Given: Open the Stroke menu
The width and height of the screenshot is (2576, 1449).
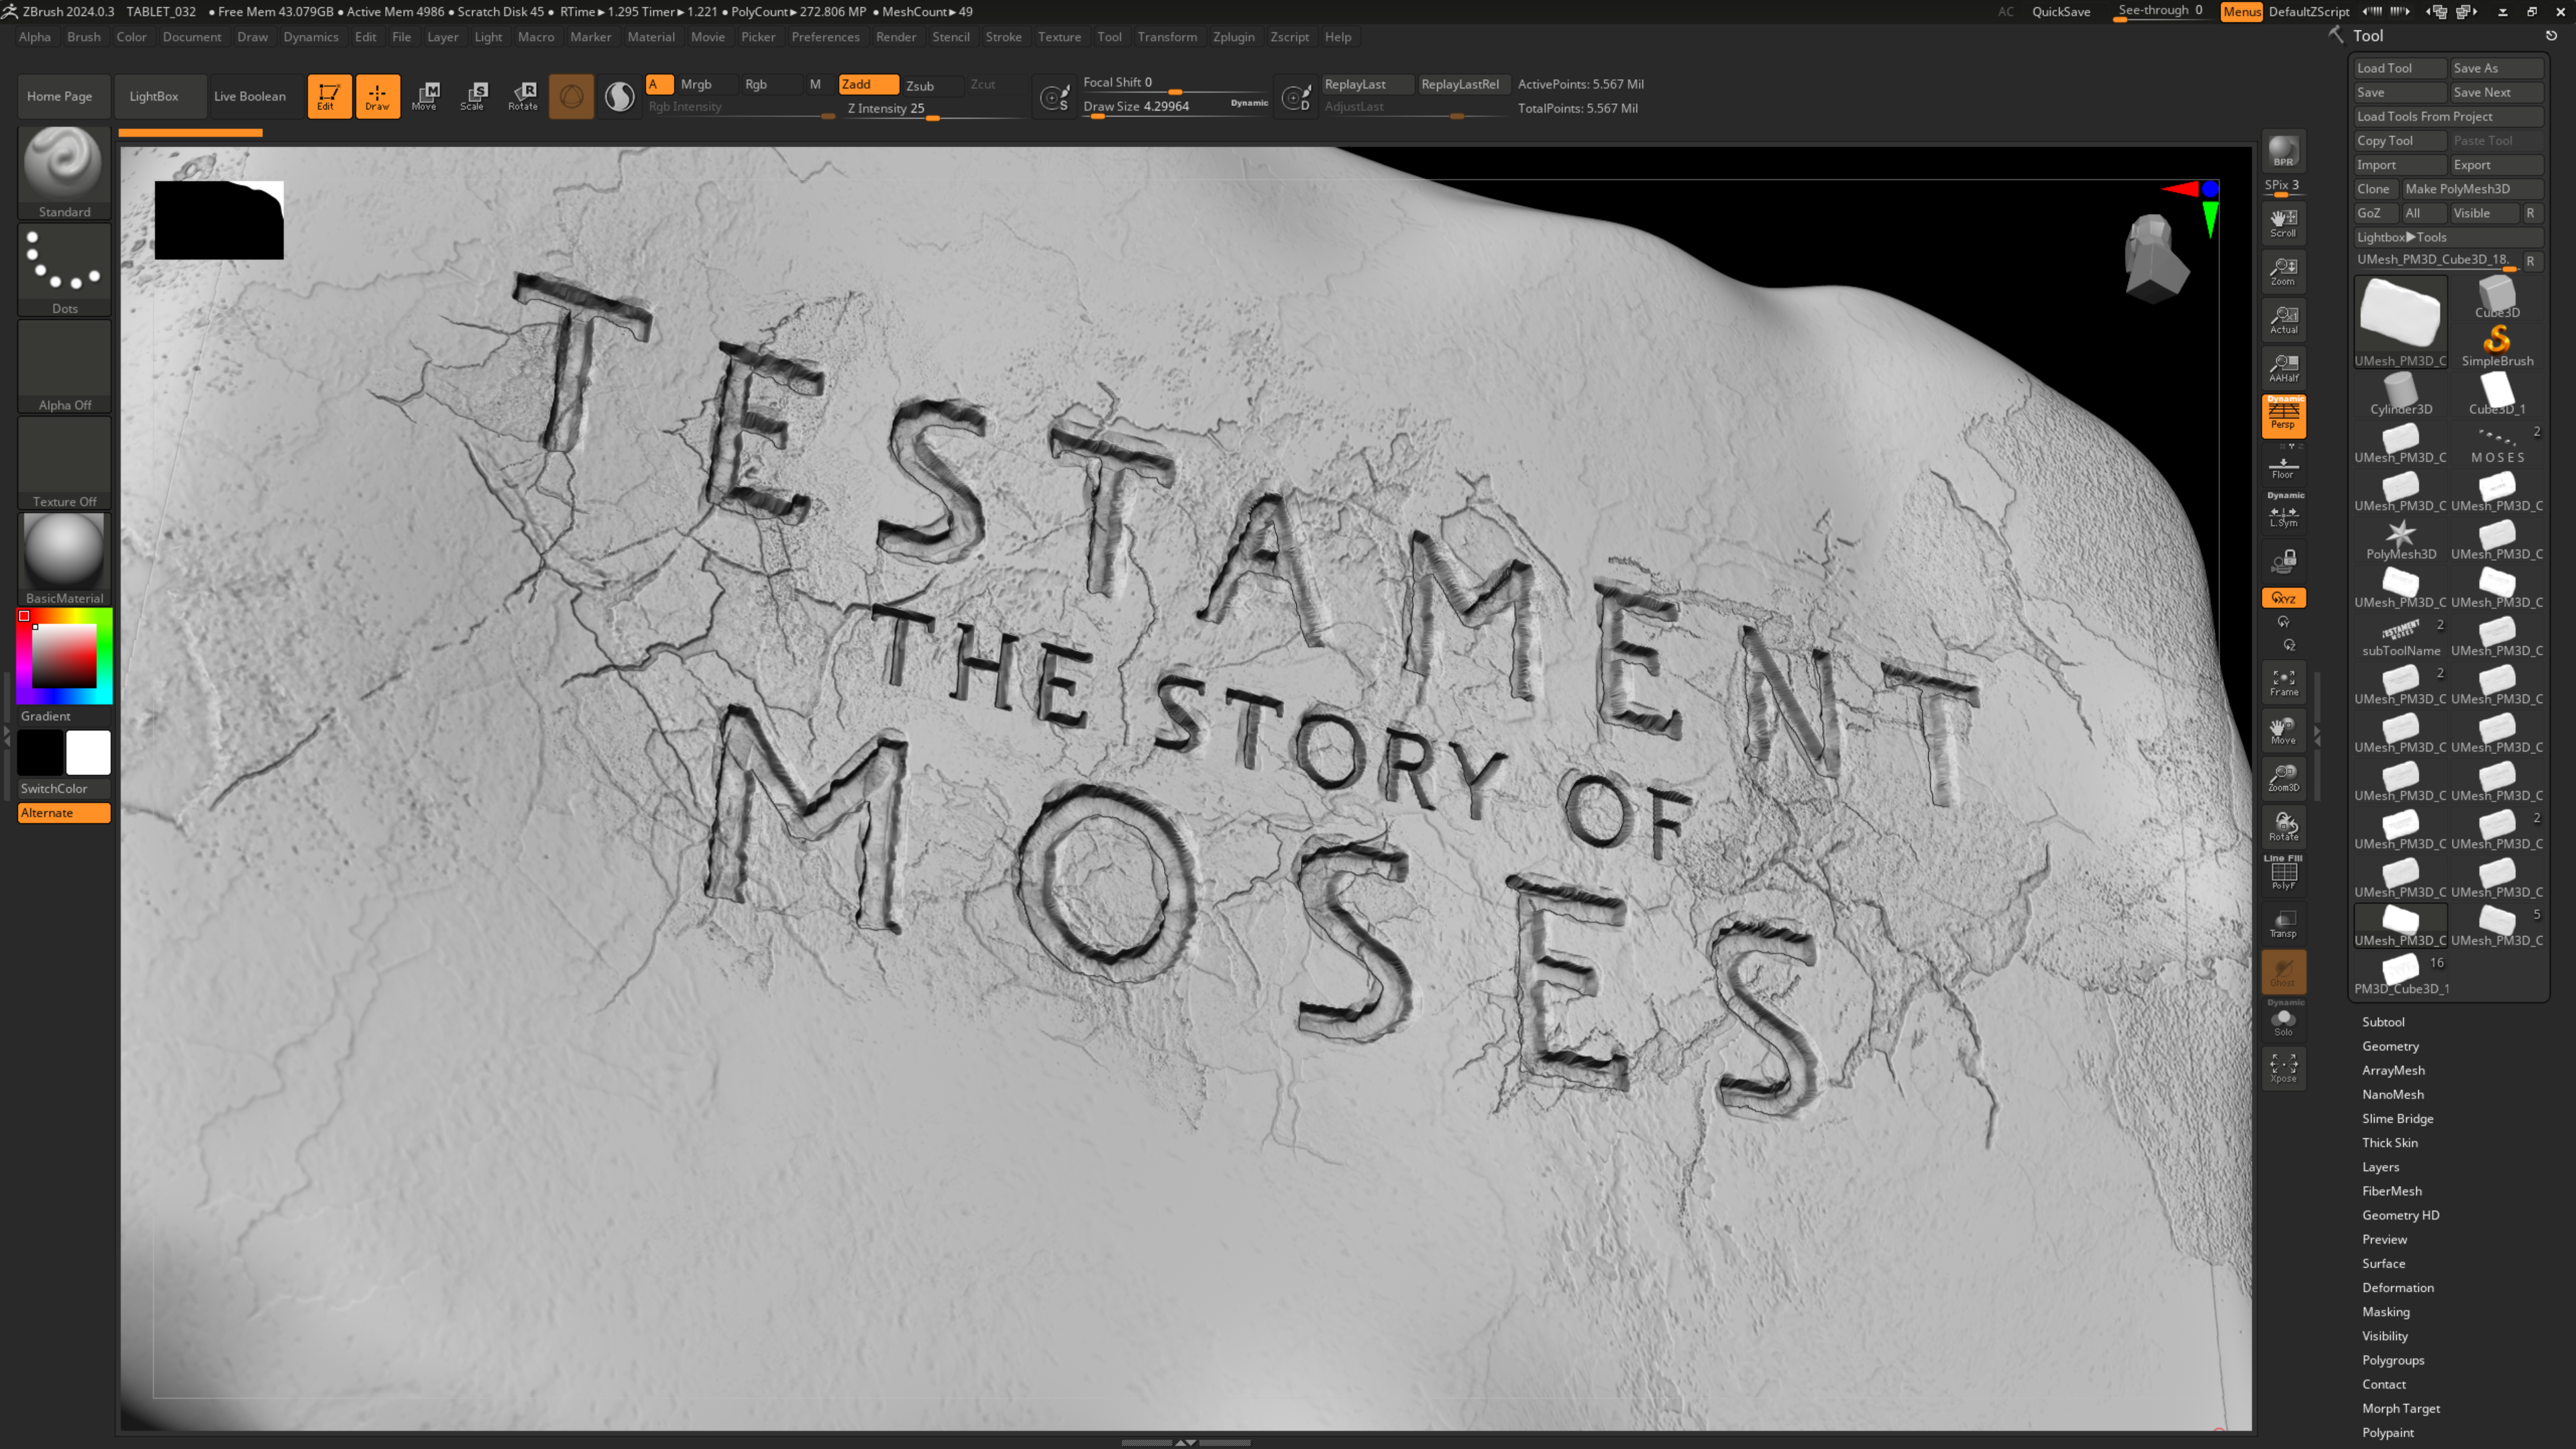Looking at the screenshot, I should click(x=1003, y=37).
